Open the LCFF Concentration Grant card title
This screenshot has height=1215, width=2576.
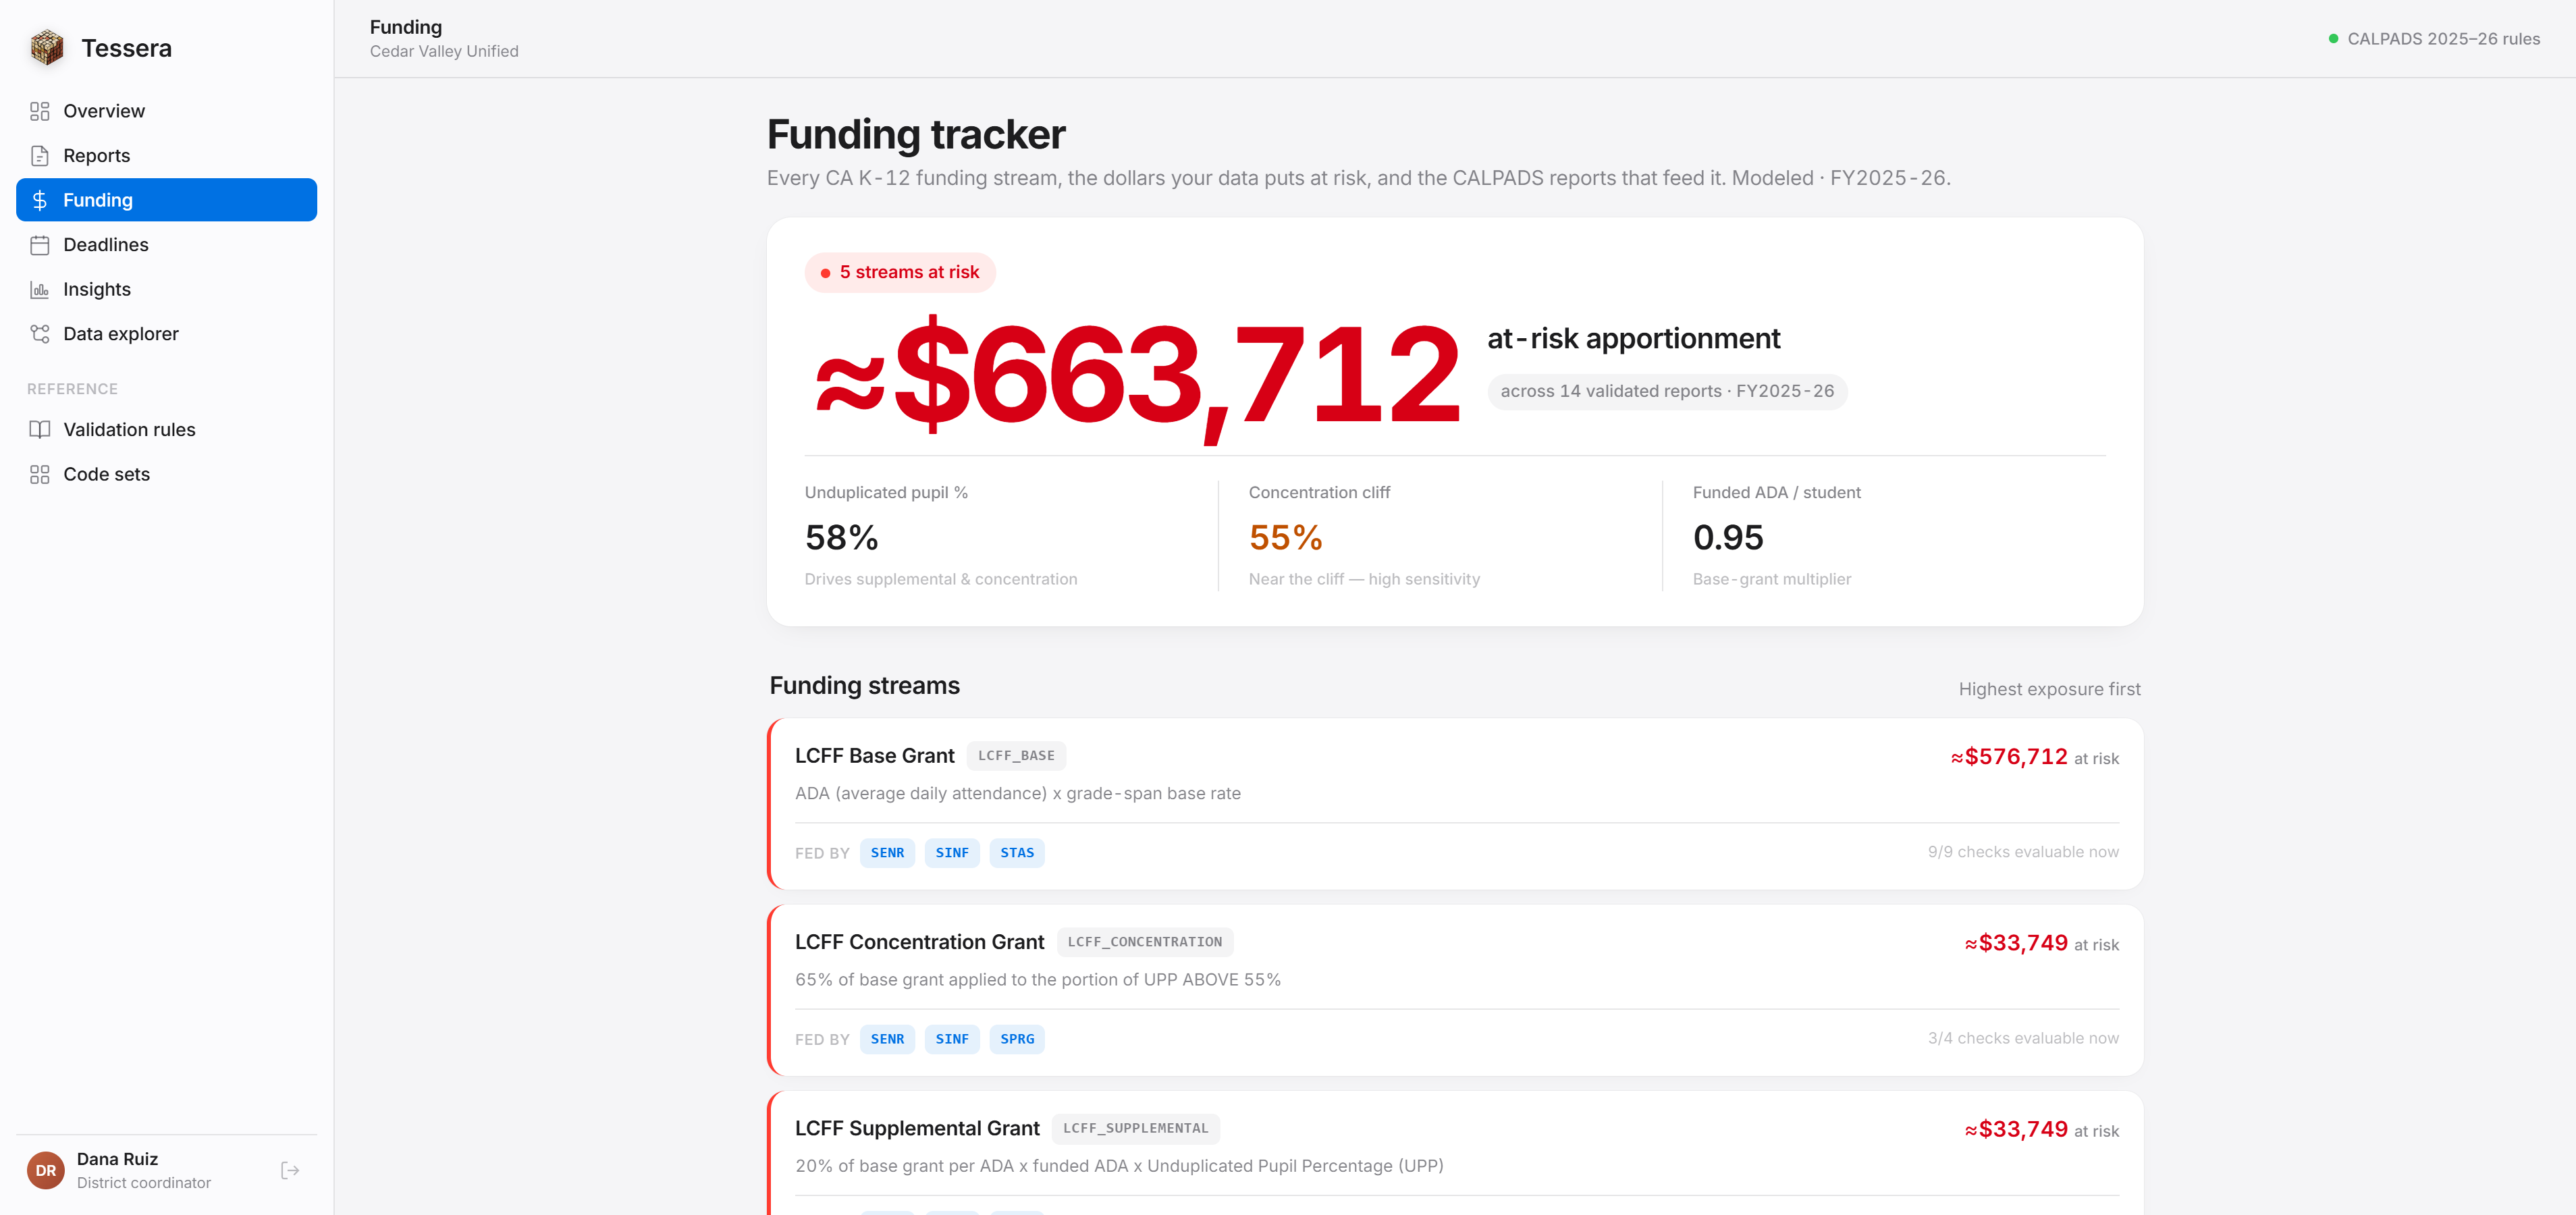pos(919,942)
